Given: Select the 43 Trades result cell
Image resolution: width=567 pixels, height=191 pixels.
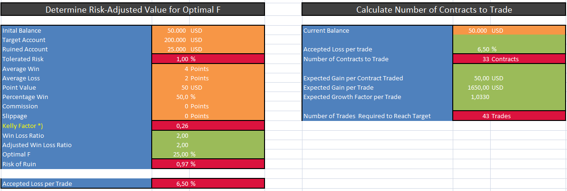Looking at the screenshot, I should pyautogui.click(x=509, y=116).
